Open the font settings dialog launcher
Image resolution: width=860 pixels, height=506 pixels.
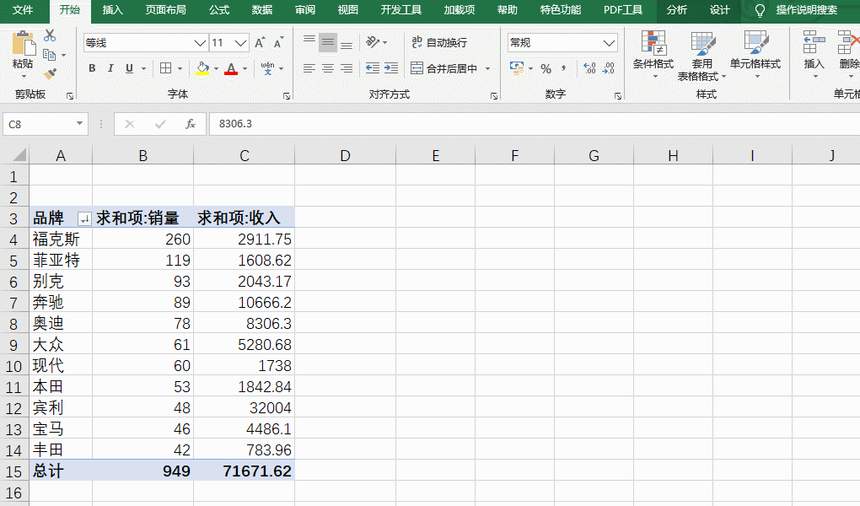pos(287,96)
